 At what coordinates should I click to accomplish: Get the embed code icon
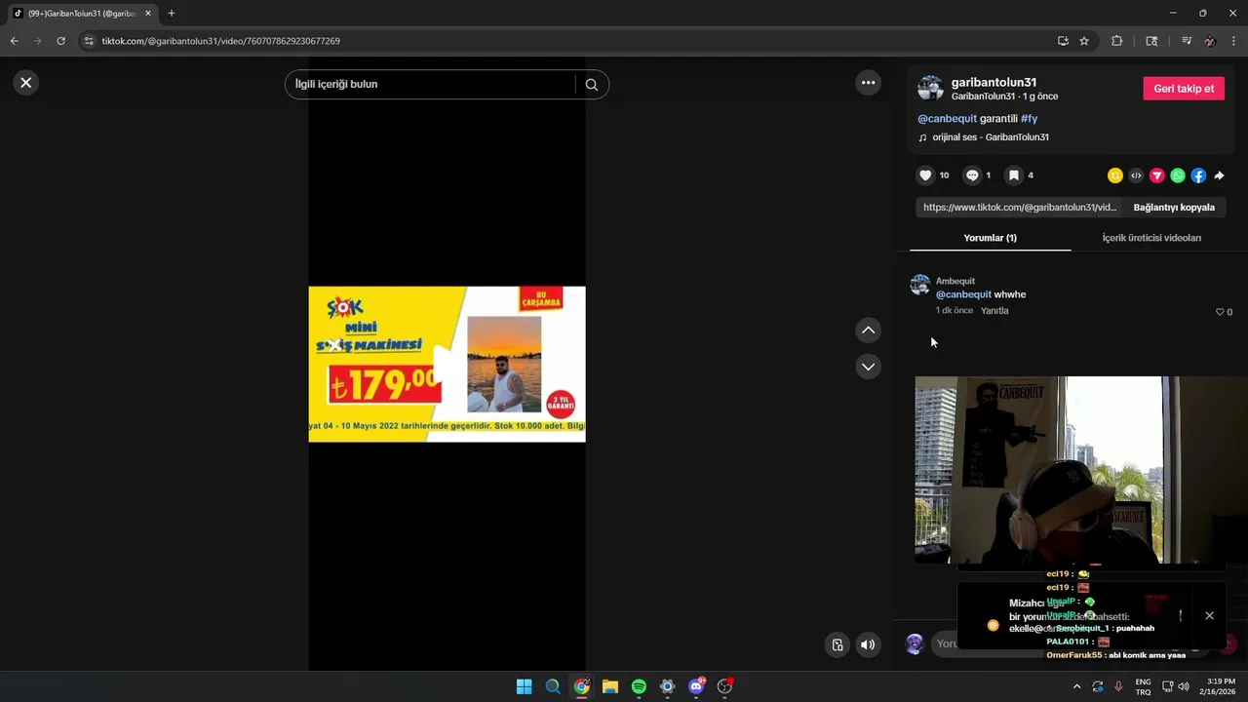pyautogui.click(x=1136, y=175)
